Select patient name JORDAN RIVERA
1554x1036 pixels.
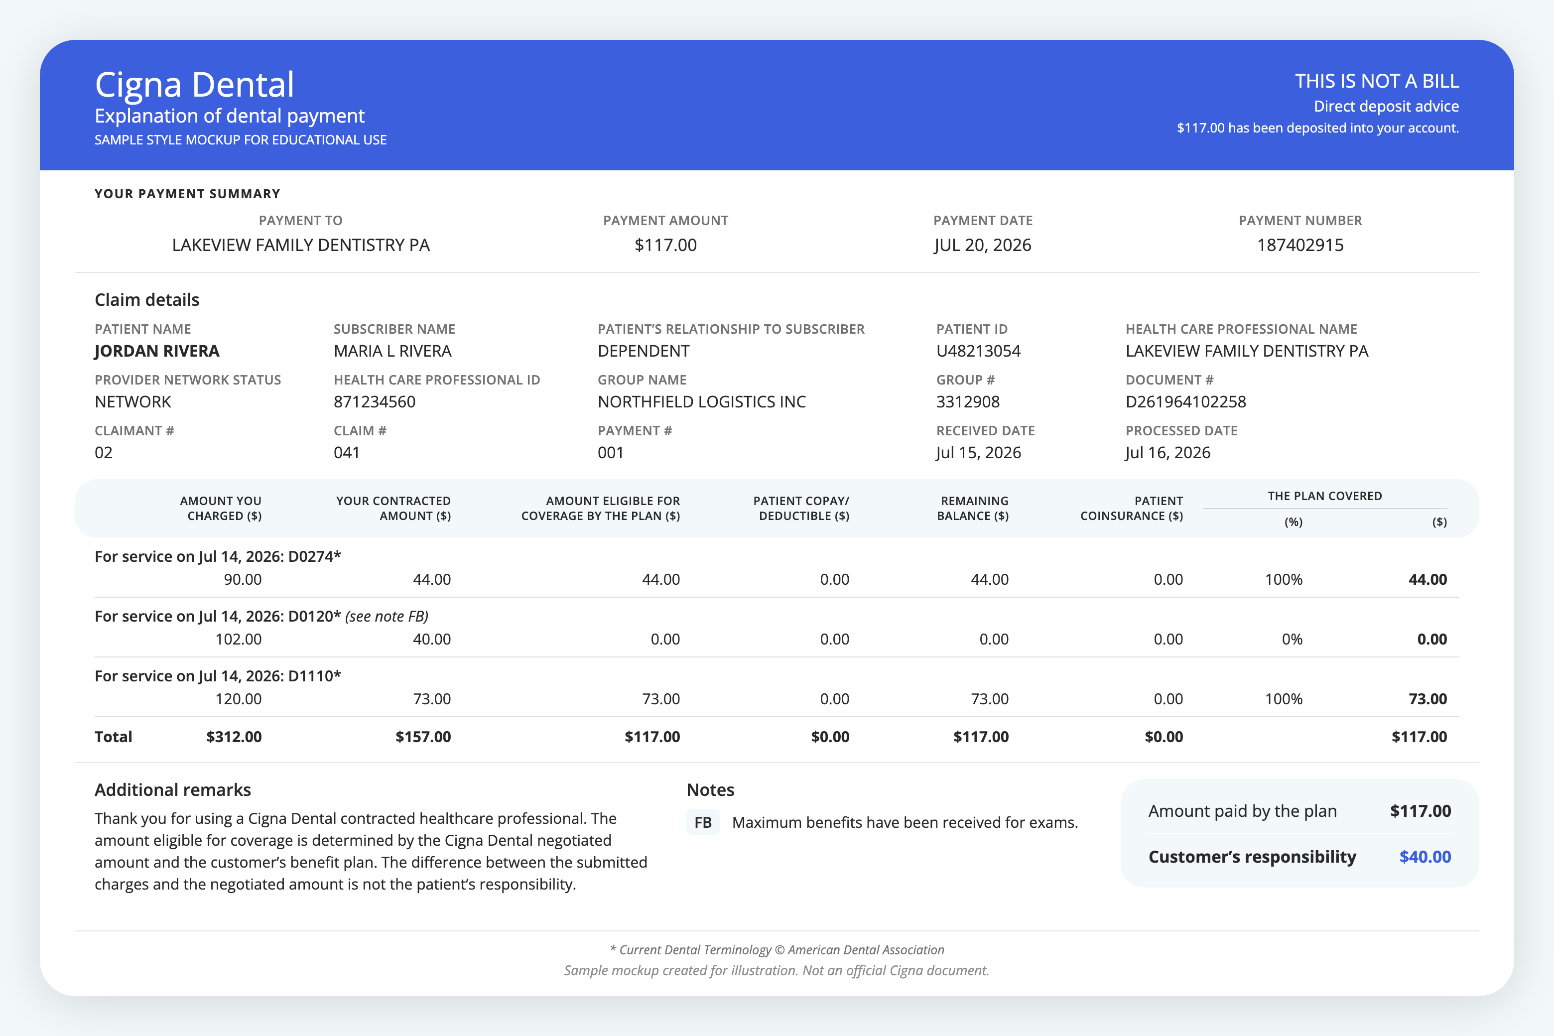click(x=156, y=351)
